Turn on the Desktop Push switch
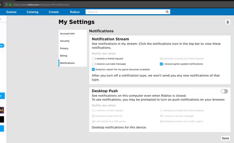 pyautogui.click(x=224, y=91)
